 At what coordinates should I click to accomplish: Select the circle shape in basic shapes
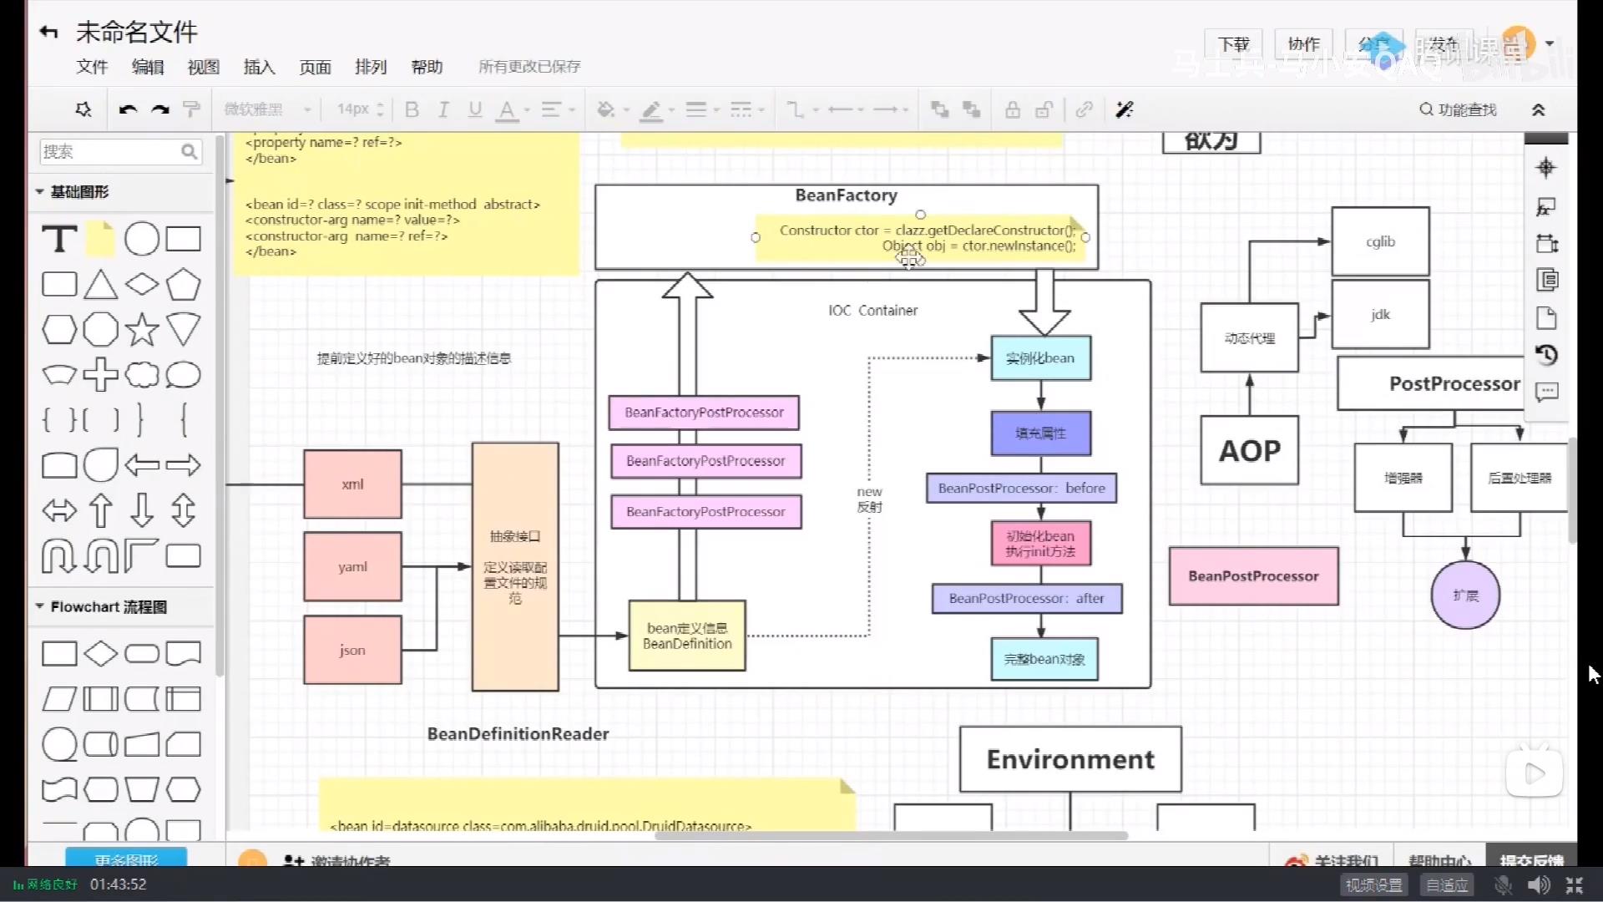point(142,239)
